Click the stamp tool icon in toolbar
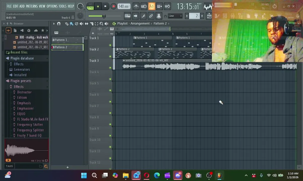Screen dimensions: 303x181 (x=159, y=16)
